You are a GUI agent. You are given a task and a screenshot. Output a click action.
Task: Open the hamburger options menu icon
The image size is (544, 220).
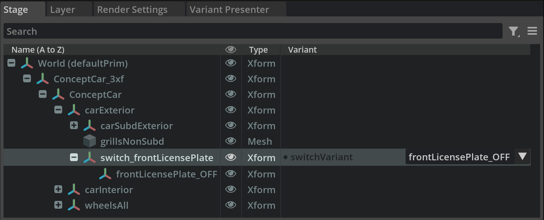coord(532,31)
